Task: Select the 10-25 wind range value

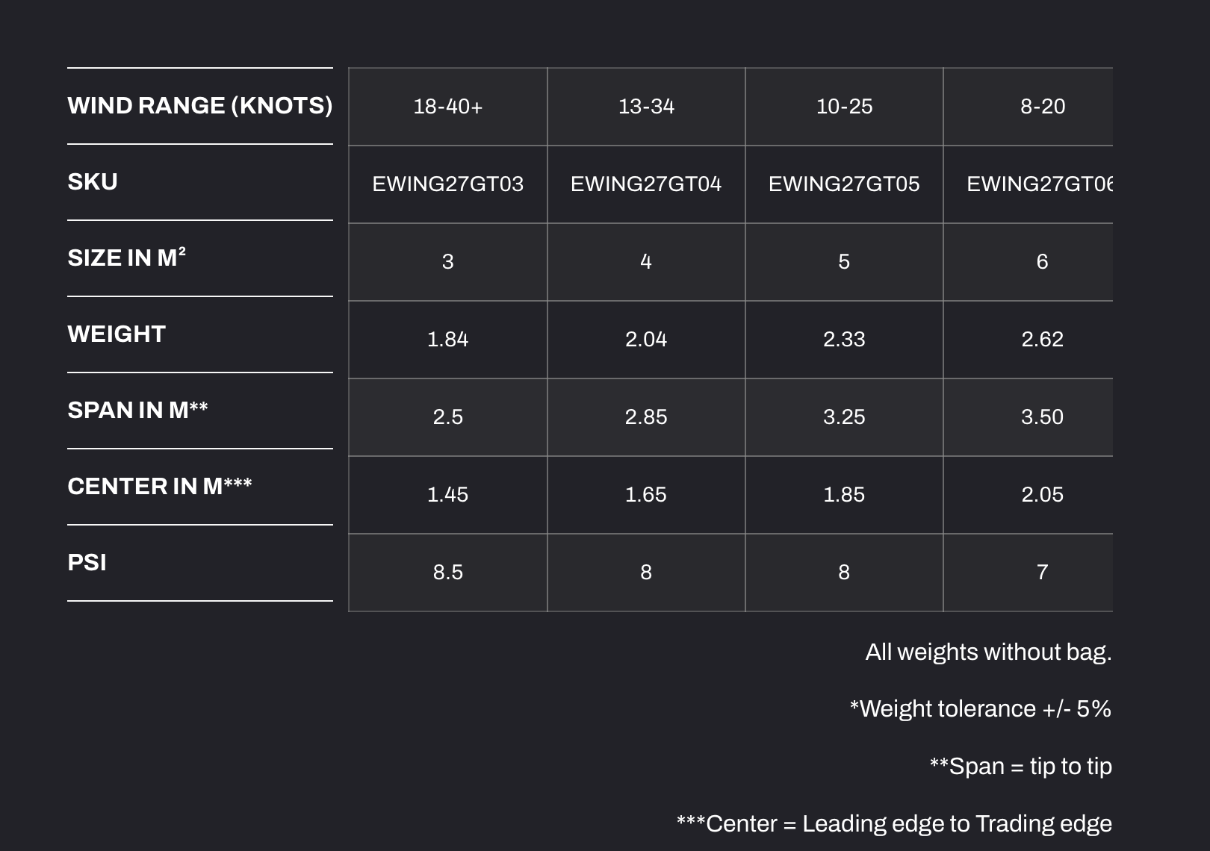Action: click(x=844, y=107)
